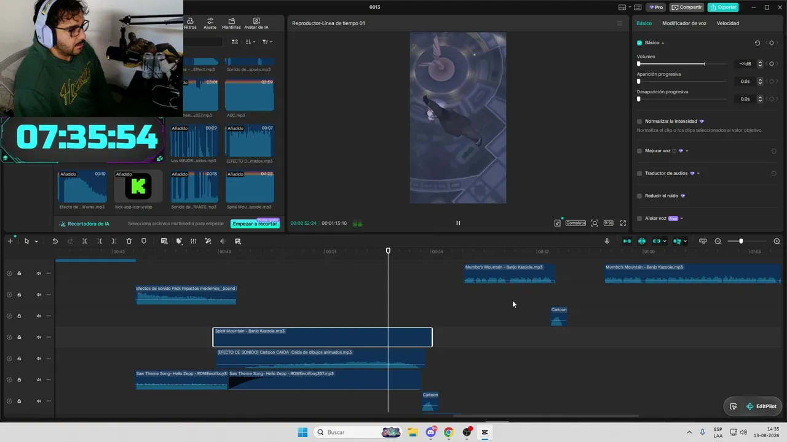
Task: Zoom out the timeline with the minus magnifier
Action: 718,241
